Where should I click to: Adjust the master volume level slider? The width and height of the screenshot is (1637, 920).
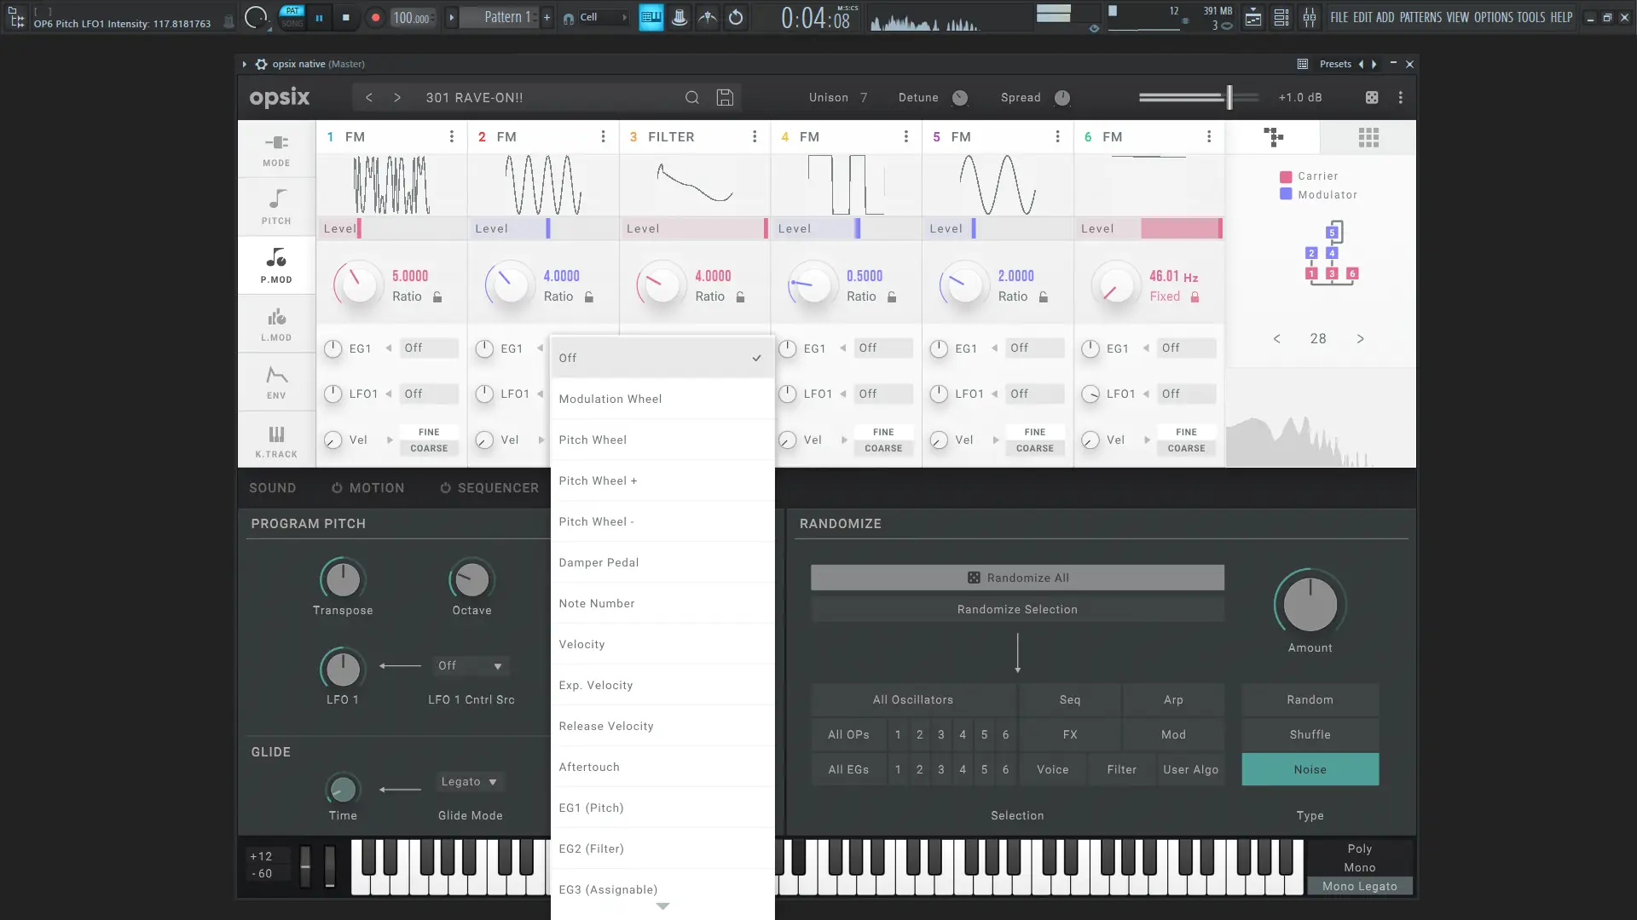pos(1229,98)
